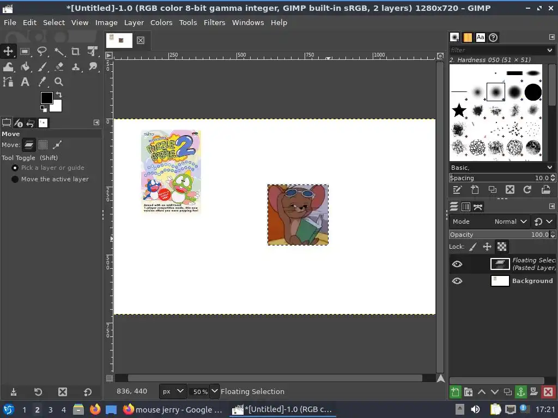The image size is (558, 418).
Task: Select the Smudge tool
Action: 93,66
